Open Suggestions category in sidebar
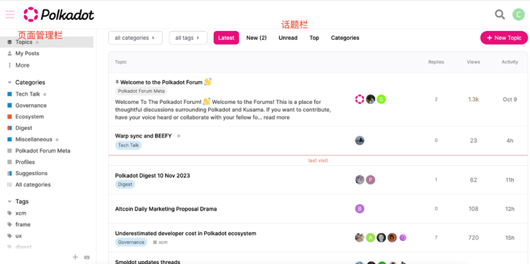Viewport: 530px width, 264px height. click(x=31, y=173)
